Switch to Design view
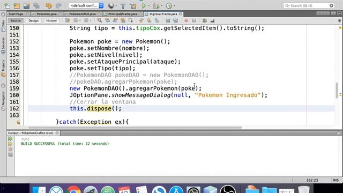This screenshot has width=343, height=193. point(33,20)
